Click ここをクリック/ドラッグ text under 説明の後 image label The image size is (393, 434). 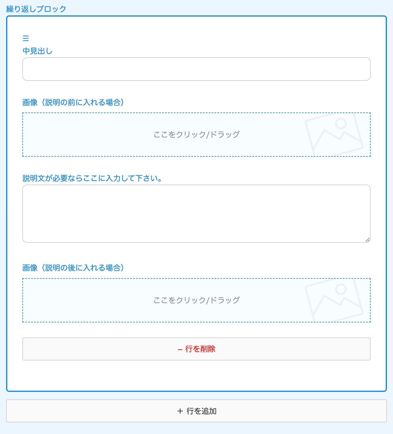pyautogui.click(x=196, y=300)
